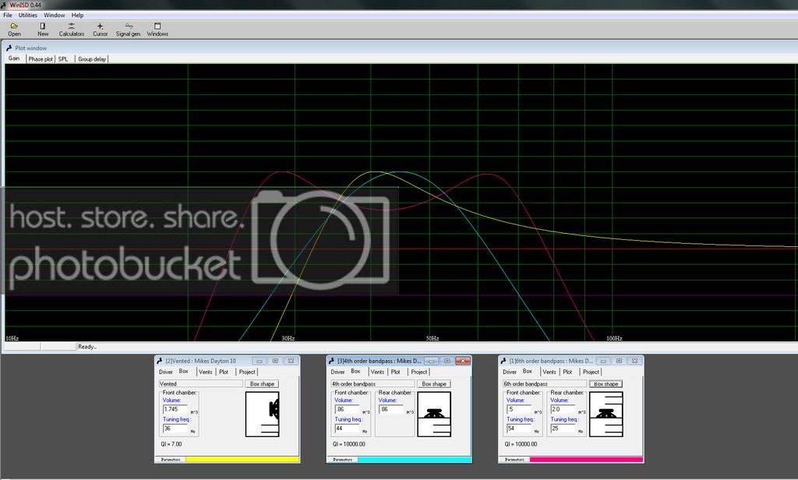Switch to the SPL tab

63,59
